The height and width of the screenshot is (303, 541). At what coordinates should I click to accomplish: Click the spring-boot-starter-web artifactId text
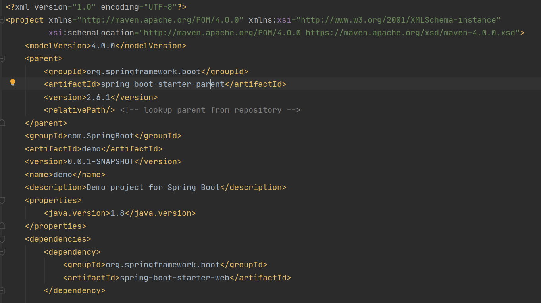[175, 278]
